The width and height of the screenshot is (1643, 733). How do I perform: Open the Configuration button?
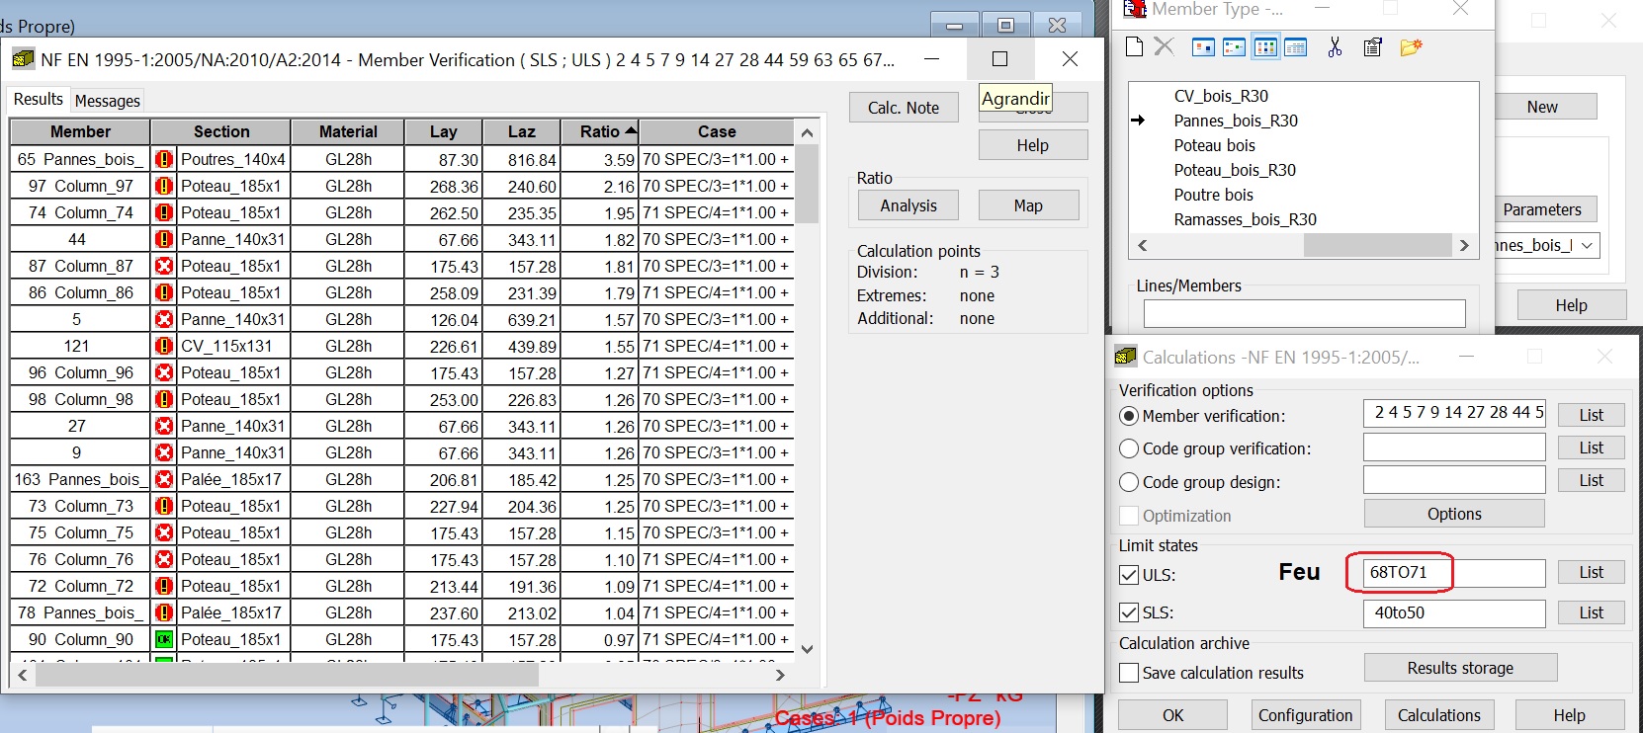[x=1305, y=715]
